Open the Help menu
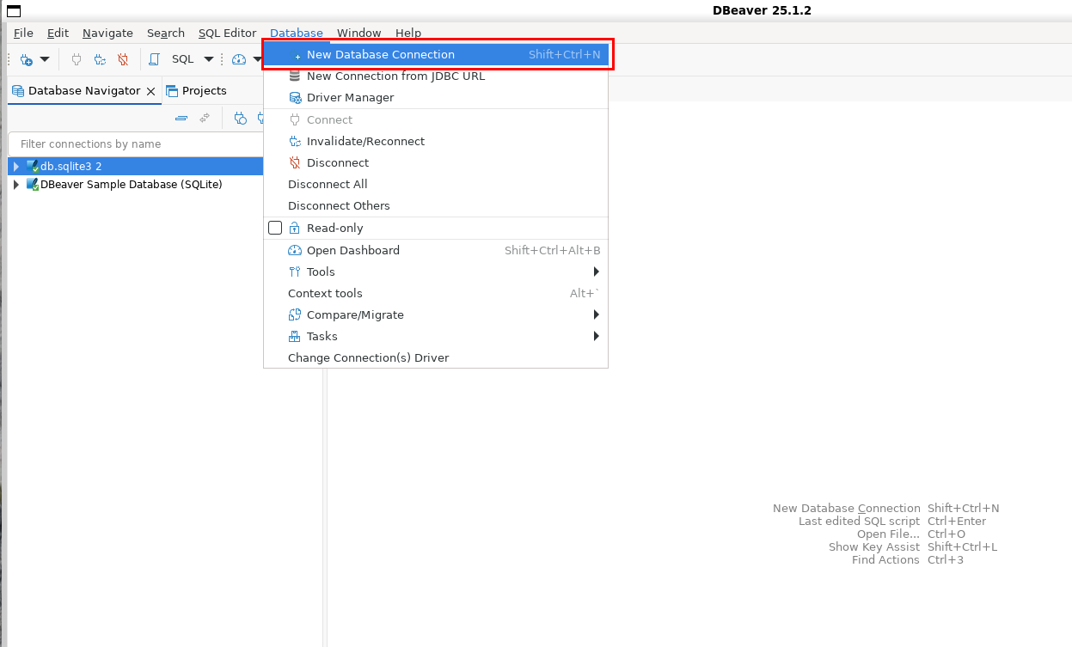Image resolution: width=1072 pixels, height=647 pixels. (x=408, y=33)
